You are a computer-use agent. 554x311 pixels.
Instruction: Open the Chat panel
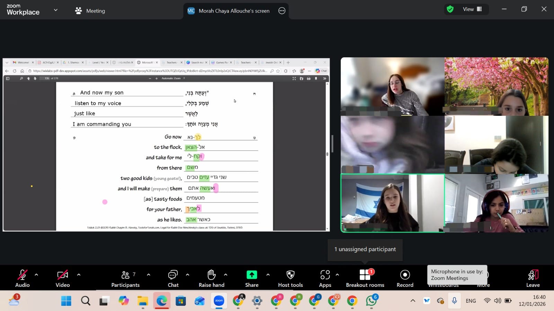[x=173, y=278]
